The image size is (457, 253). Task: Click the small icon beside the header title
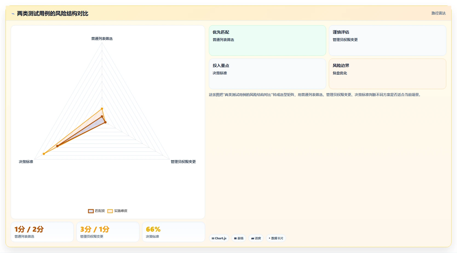pos(13,14)
